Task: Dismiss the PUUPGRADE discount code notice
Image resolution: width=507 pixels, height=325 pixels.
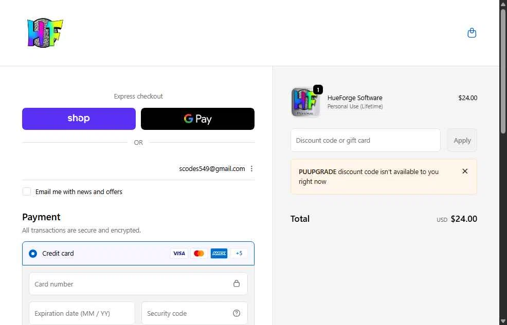Action: (x=465, y=171)
